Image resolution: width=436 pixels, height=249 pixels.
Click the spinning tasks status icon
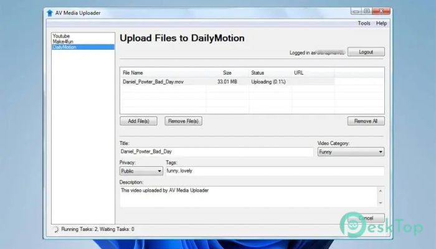pos(56,229)
